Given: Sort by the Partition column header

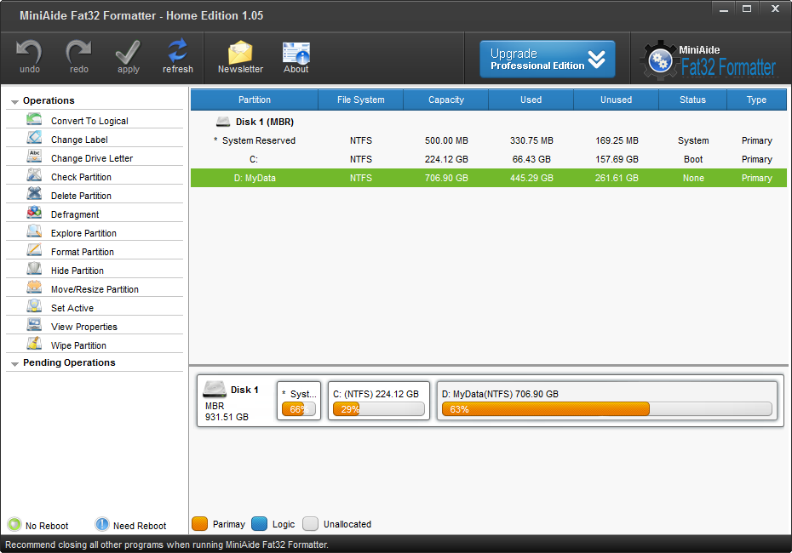Looking at the screenshot, I should (x=254, y=100).
